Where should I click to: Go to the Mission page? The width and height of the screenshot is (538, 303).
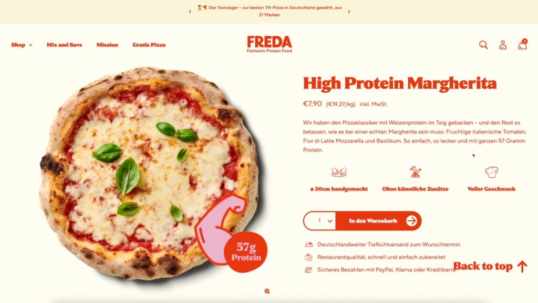107,45
